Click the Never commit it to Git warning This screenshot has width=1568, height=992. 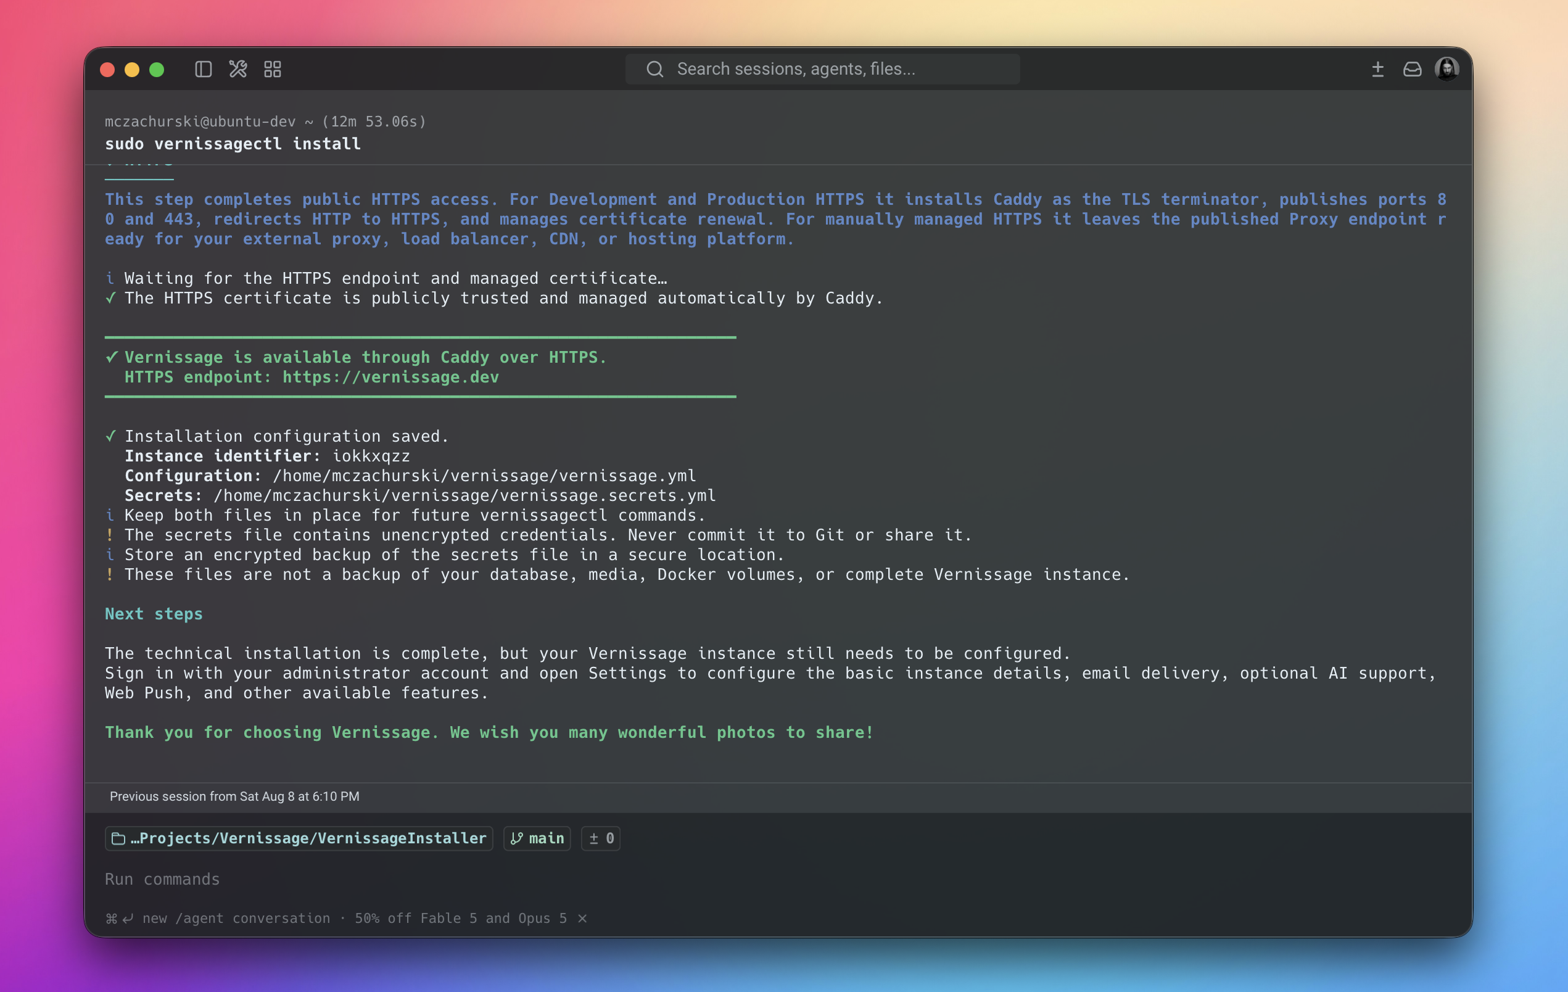[x=548, y=535]
